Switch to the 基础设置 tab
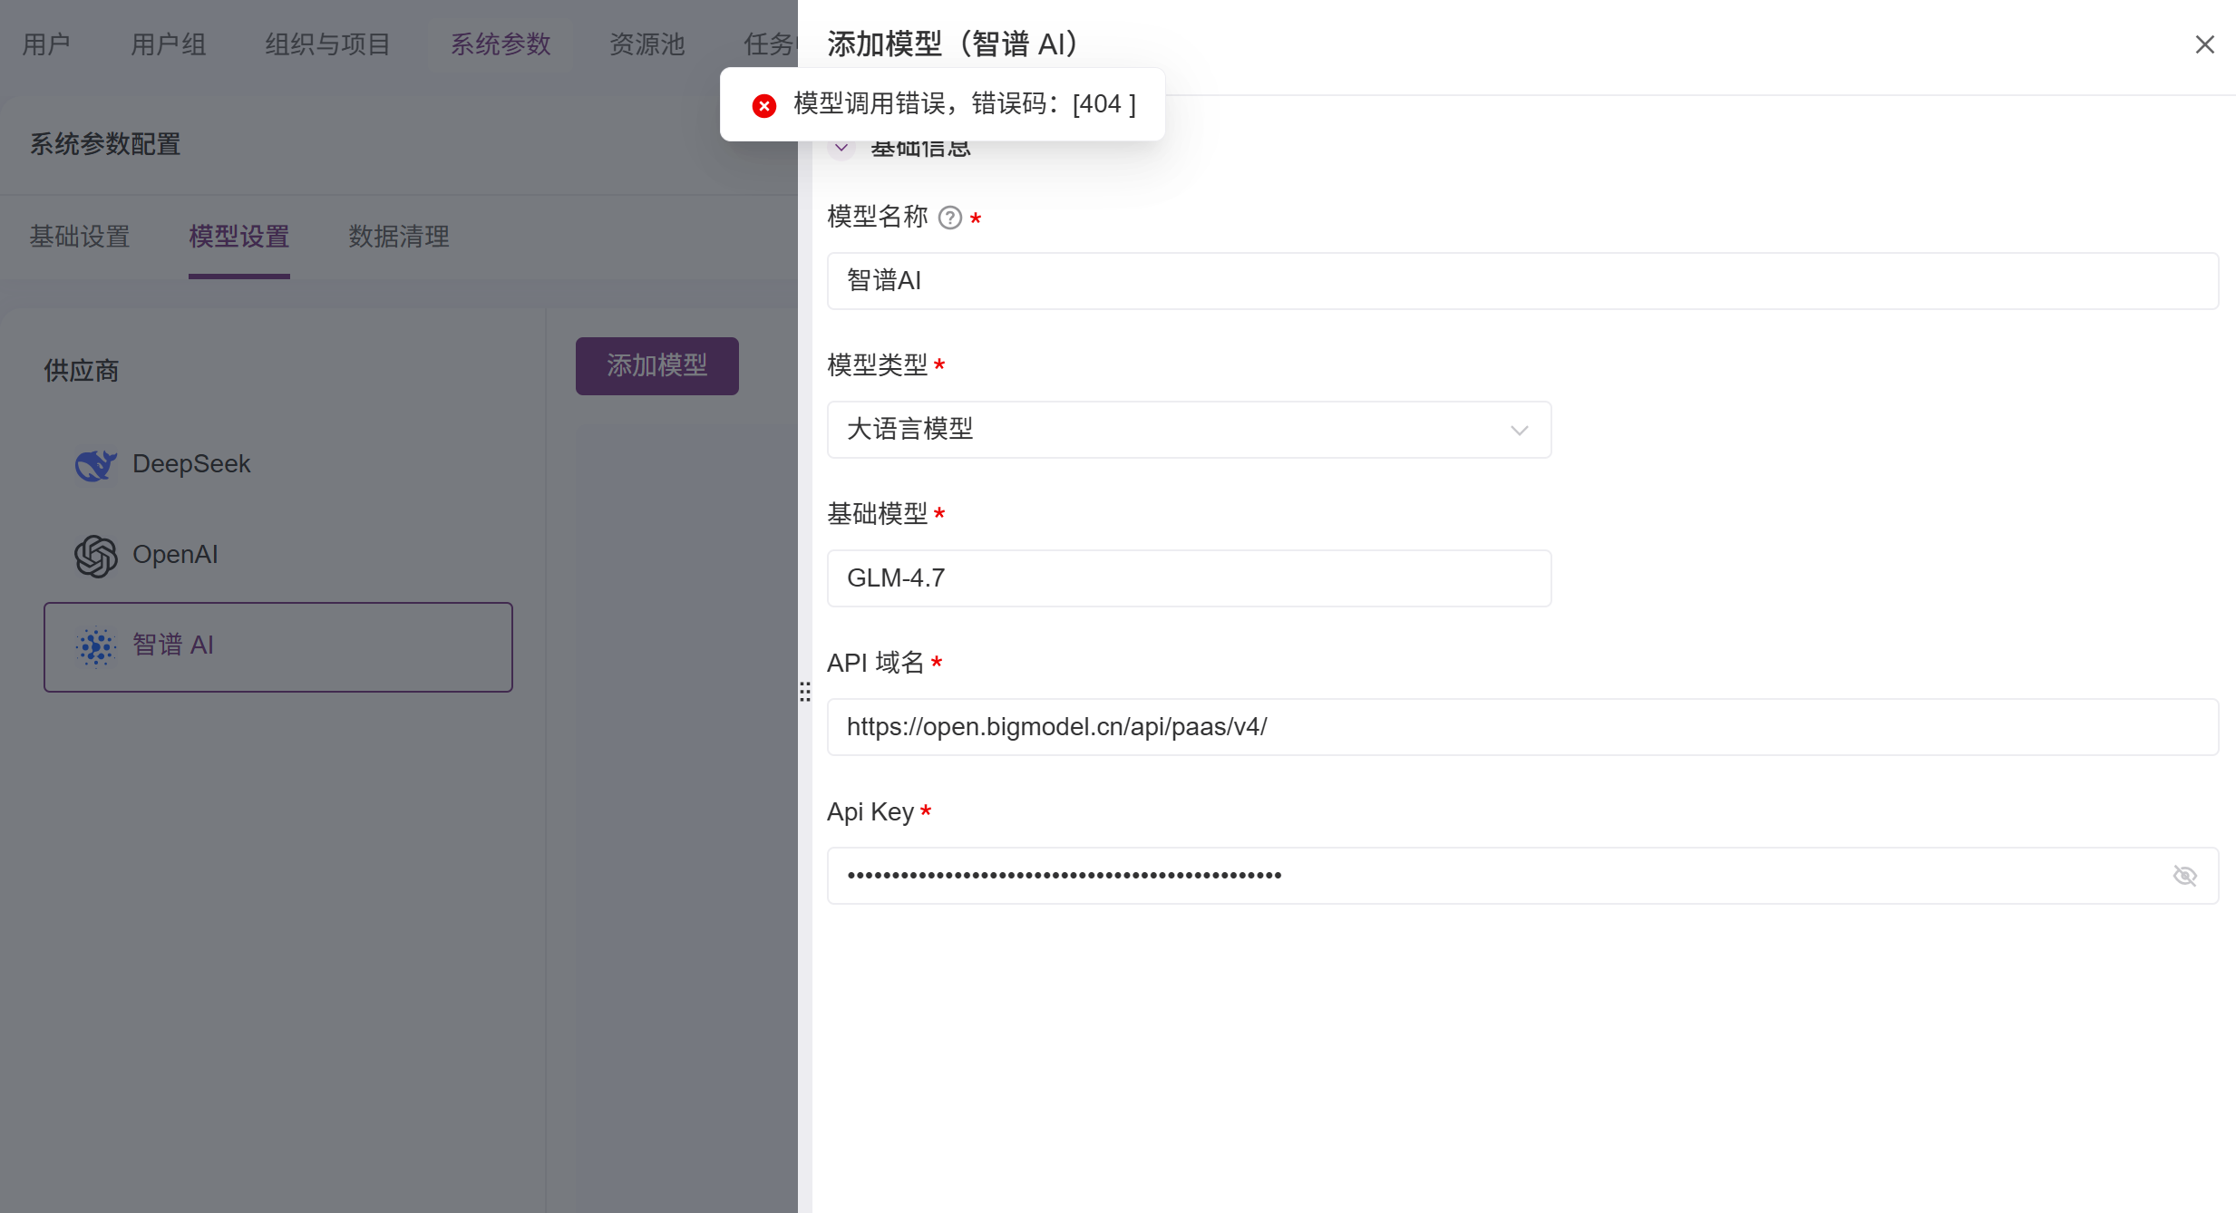This screenshot has width=2236, height=1213. (x=80, y=237)
